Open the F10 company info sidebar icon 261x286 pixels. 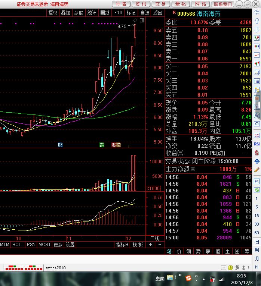[x=257, y=81]
